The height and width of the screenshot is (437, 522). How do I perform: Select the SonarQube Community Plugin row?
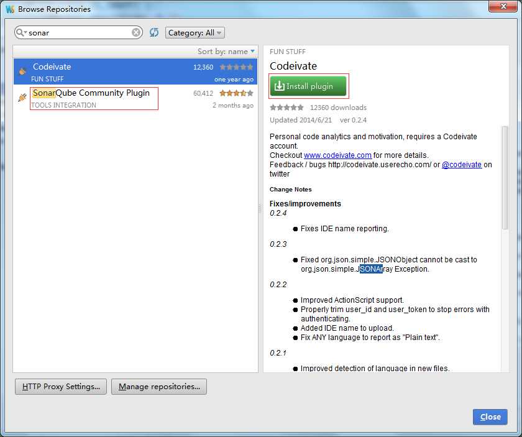coord(135,98)
